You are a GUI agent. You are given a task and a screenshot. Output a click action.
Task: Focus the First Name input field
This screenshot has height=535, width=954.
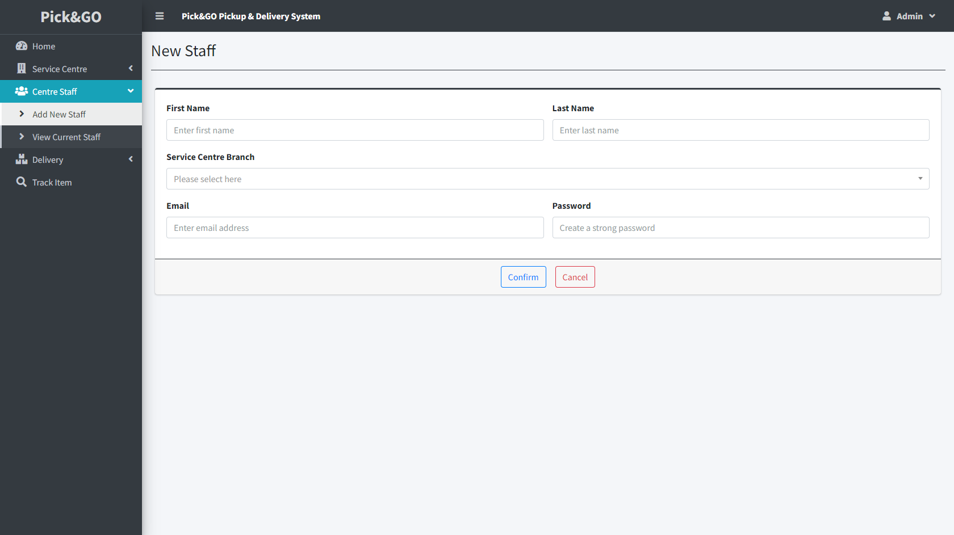click(x=355, y=130)
